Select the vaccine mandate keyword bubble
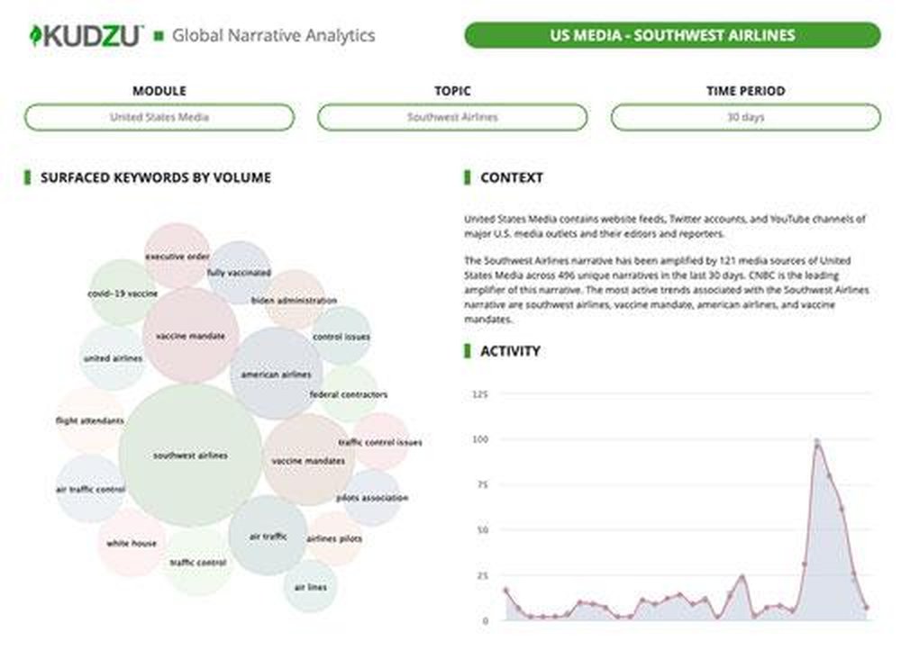The height and width of the screenshot is (650, 901). [x=191, y=335]
